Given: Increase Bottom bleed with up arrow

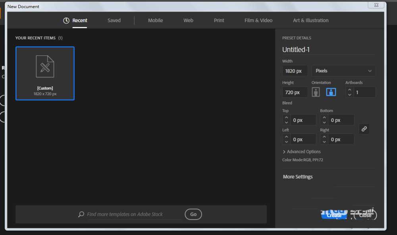Looking at the screenshot, I should (324, 118).
